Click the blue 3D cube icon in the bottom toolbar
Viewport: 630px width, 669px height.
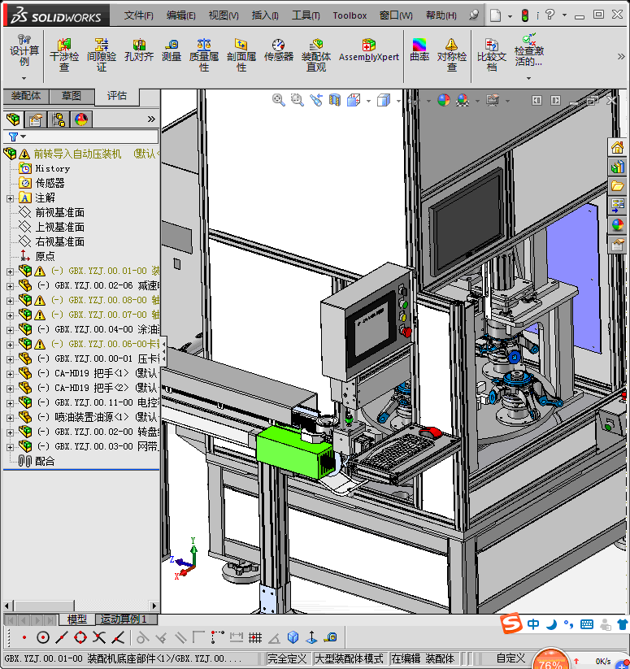coord(293,637)
